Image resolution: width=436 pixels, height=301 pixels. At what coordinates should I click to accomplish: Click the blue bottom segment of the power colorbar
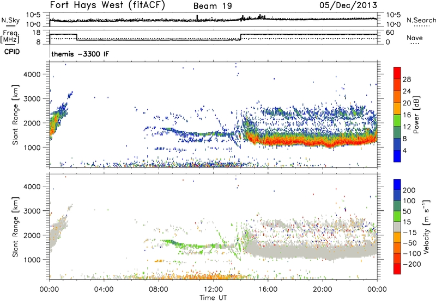pyautogui.click(x=397, y=156)
